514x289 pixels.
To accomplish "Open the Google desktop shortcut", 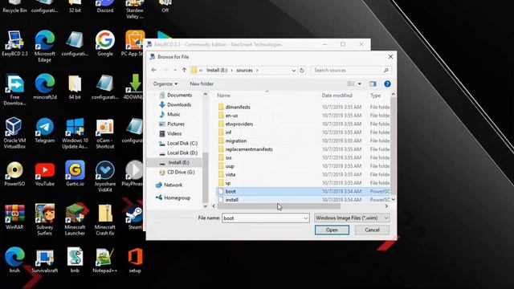I will coord(105,43).
